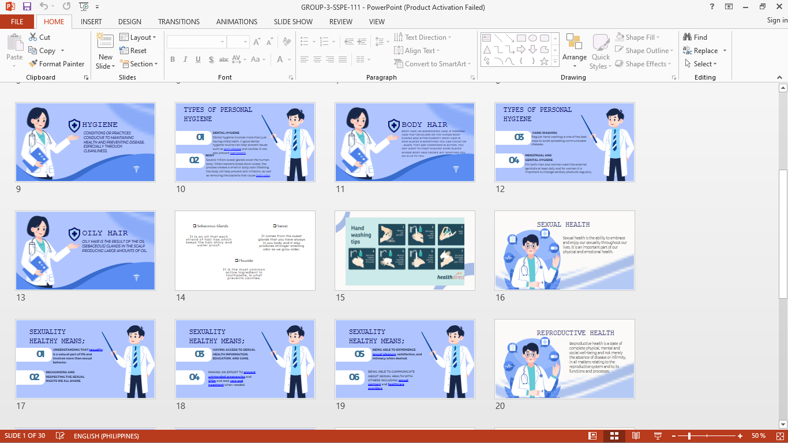Select slide 15 Hand washing tips thumbnail
This screenshot has height=443, width=788.
[405, 250]
